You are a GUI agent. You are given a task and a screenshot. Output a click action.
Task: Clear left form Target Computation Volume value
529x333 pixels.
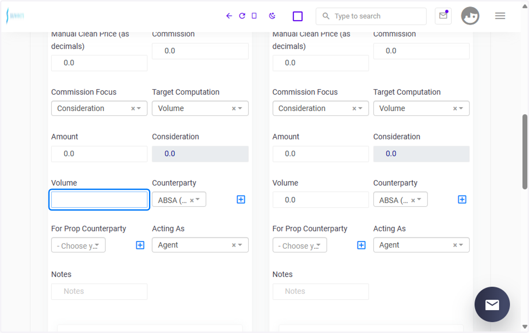tap(234, 108)
